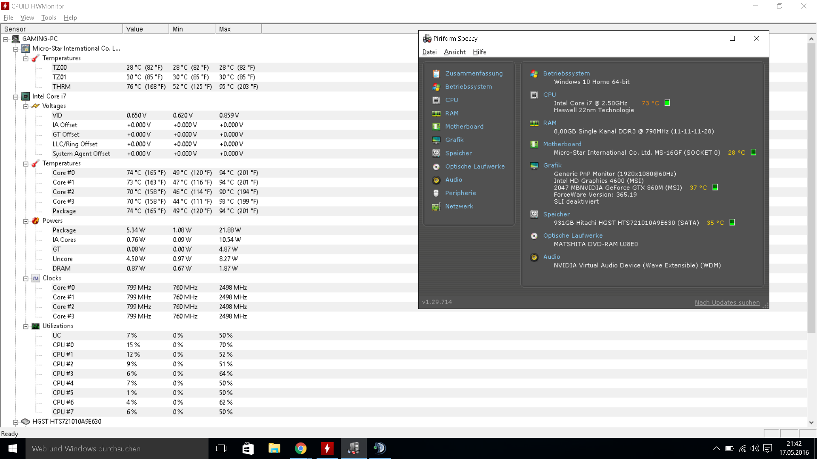Click the Windows Start button

(13, 448)
